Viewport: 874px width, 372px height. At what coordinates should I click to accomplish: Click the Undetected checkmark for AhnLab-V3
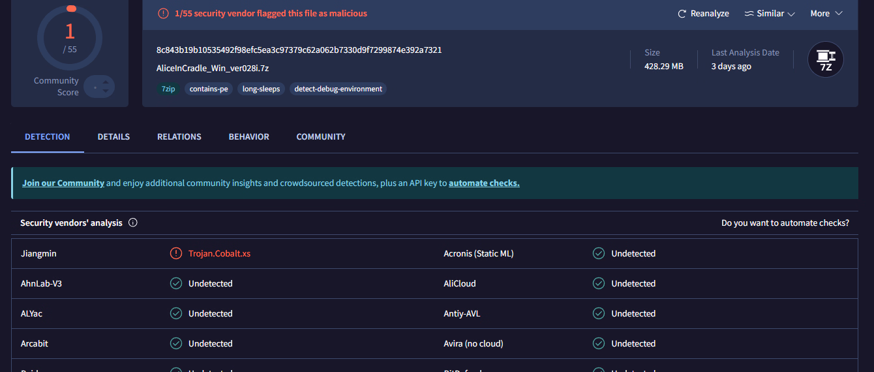tap(175, 283)
